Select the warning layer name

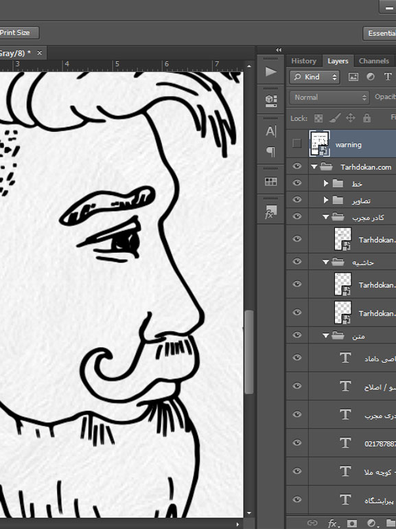coord(348,145)
